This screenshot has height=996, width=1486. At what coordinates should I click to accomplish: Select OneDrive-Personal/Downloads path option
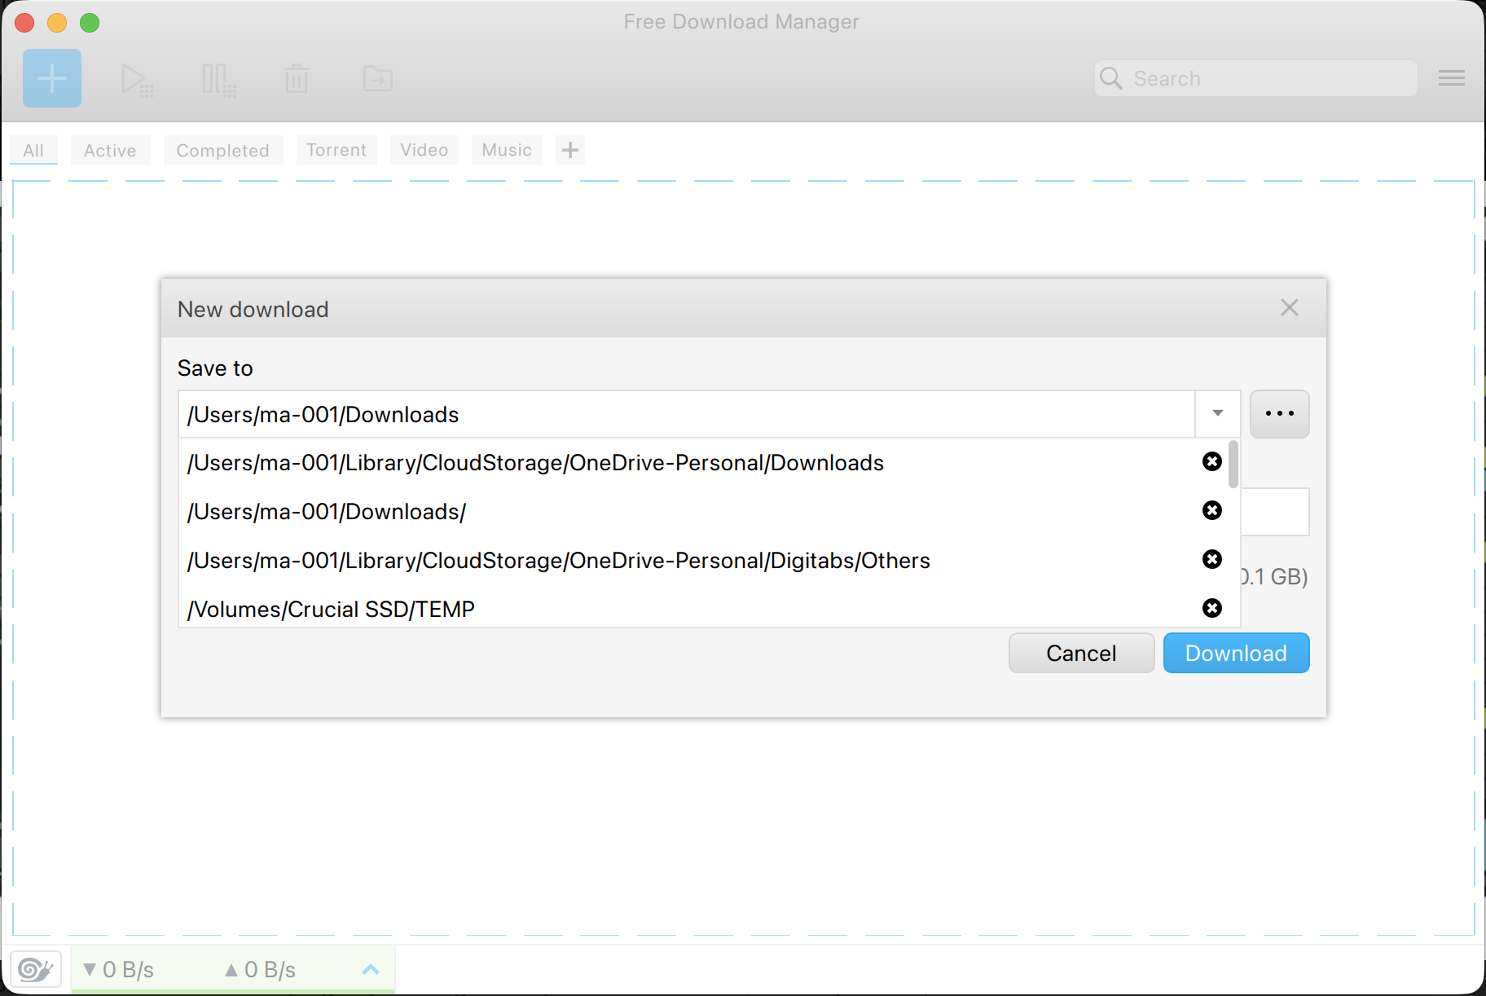687,463
